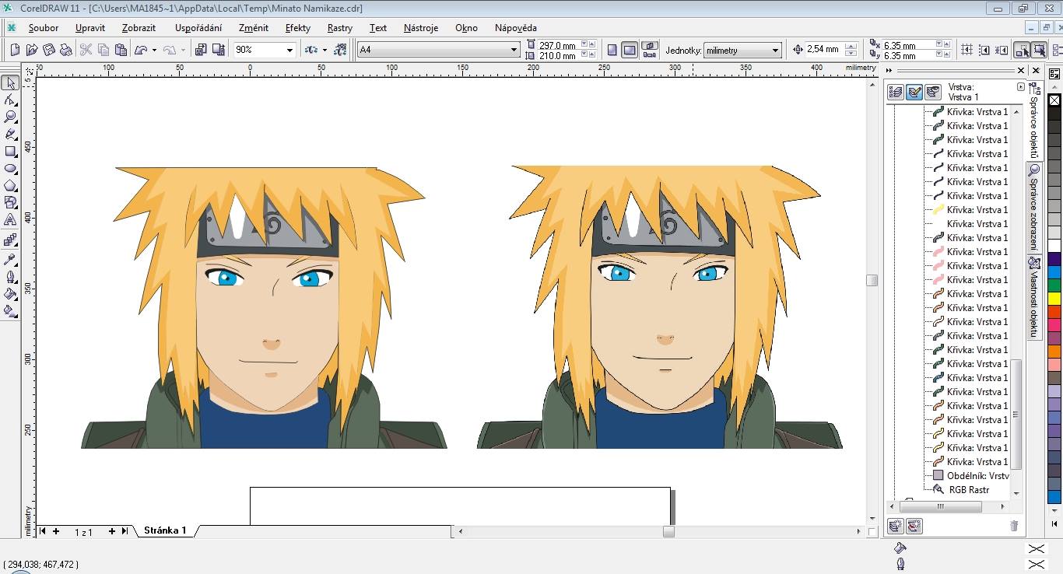1063x574 pixels.
Task: Toggle Layer Manager View button
Action: [933, 92]
